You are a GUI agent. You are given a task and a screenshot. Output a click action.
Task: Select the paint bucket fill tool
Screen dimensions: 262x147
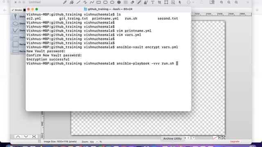[x=72, y=2]
